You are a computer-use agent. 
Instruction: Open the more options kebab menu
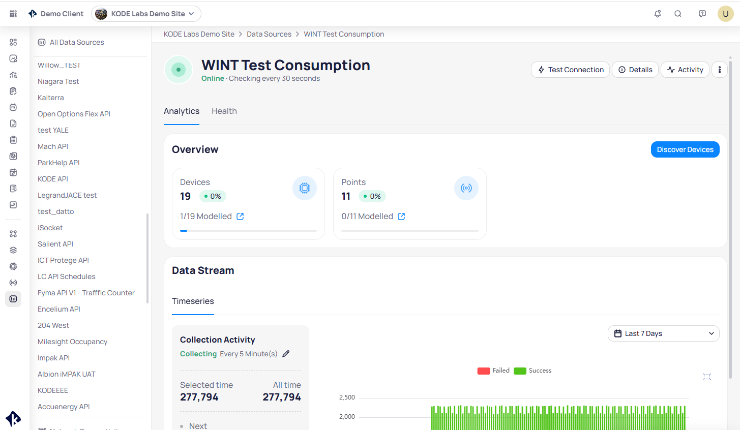(720, 70)
